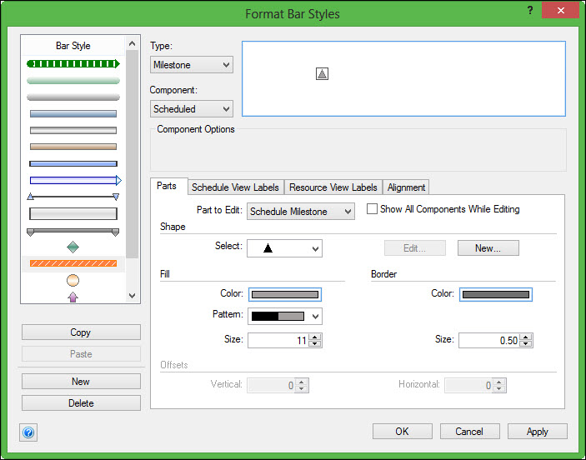Expand the Component dropdown set to Scheduled
The image size is (586, 460).
click(x=192, y=109)
